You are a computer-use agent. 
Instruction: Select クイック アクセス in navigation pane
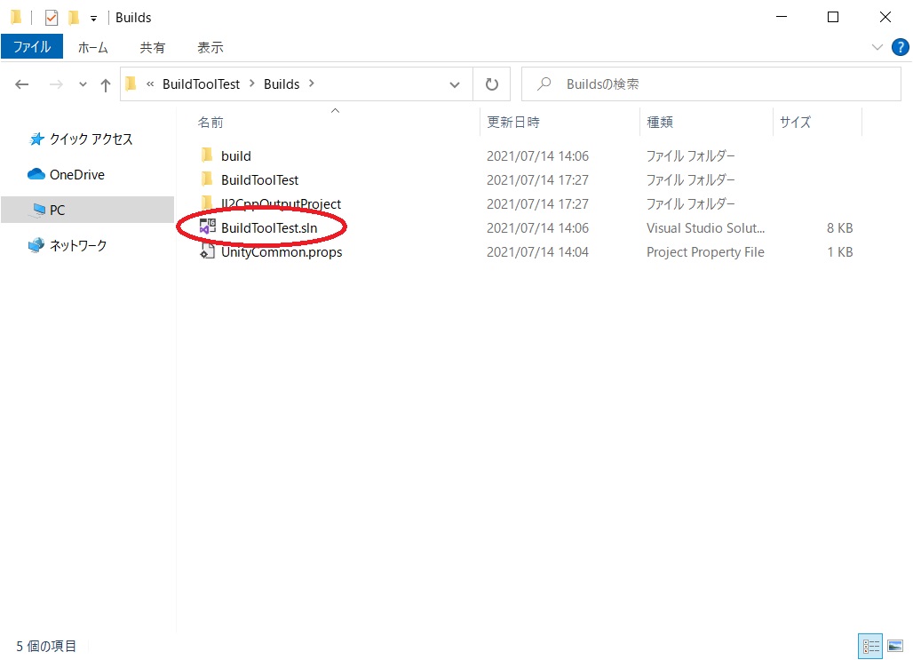pyautogui.click(x=91, y=139)
